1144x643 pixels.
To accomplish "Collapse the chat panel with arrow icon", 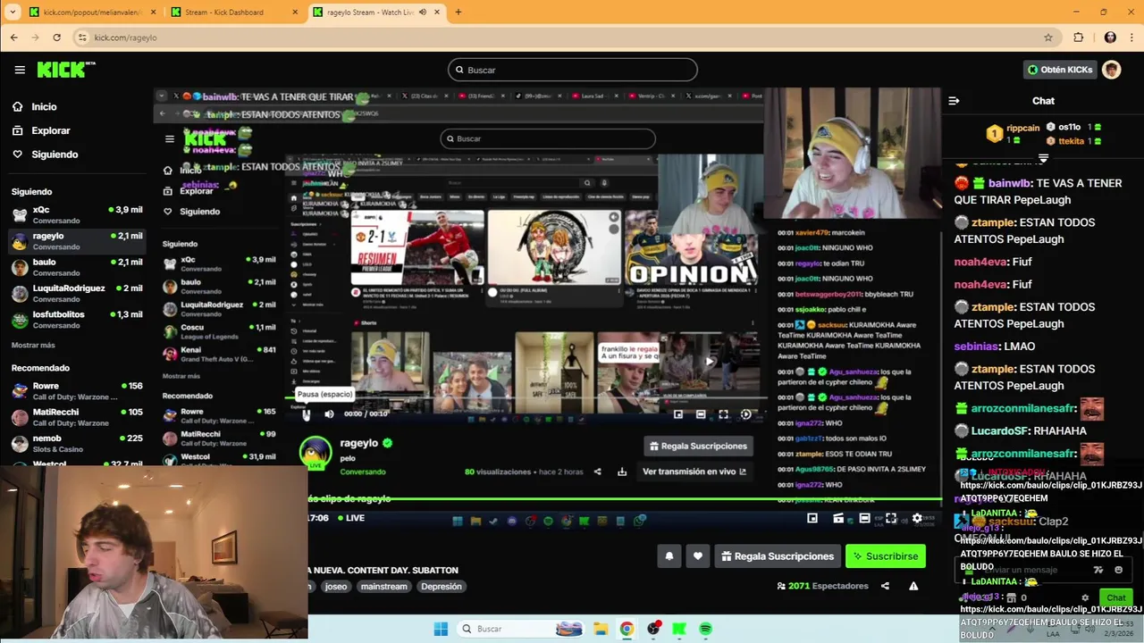I will coord(954,101).
